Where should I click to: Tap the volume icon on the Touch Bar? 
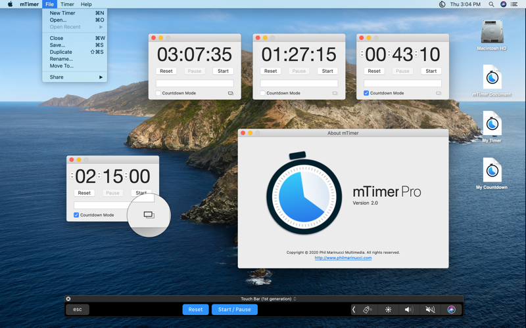[408, 310]
